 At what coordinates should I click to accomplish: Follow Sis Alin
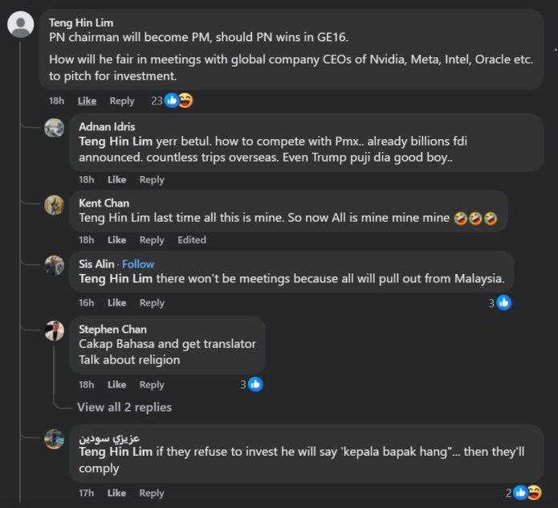tap(138, 264)
